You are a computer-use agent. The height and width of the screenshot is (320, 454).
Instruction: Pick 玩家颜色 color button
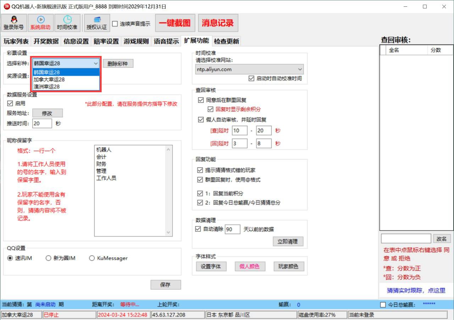(x=289, y=266)
